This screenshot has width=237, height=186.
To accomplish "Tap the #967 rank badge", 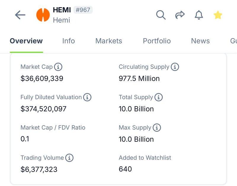I will (83, 10).
